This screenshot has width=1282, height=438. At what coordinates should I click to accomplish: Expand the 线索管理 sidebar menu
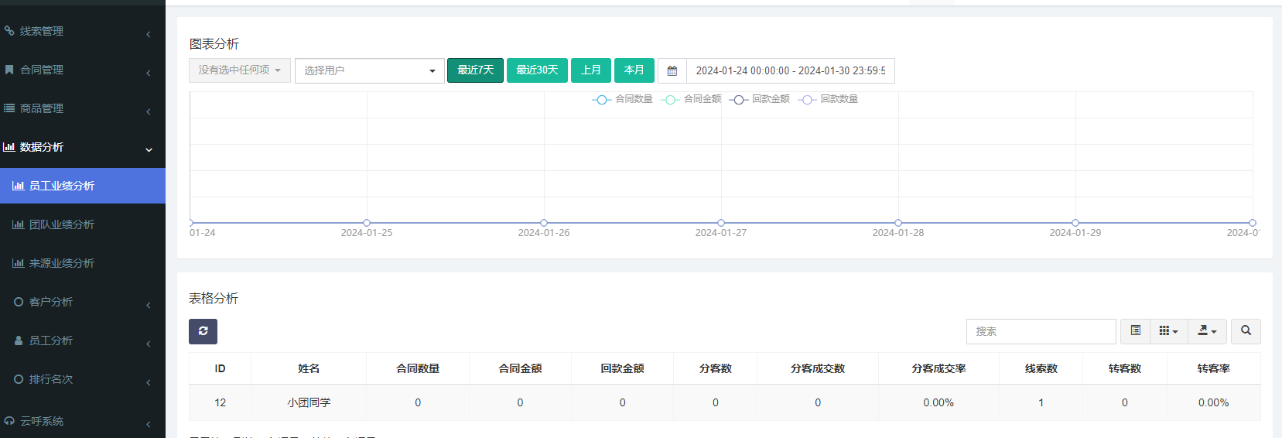77,31
